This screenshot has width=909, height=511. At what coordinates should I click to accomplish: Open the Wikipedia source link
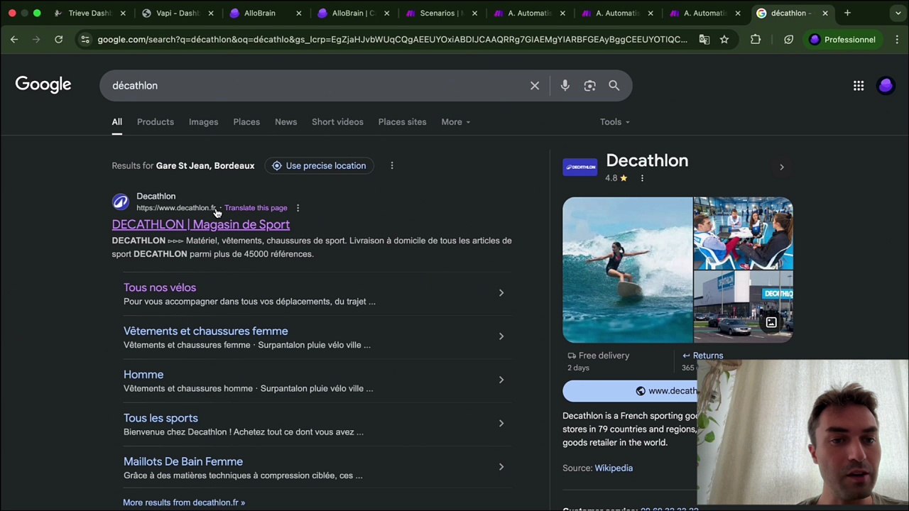click(x=614, y=468)
